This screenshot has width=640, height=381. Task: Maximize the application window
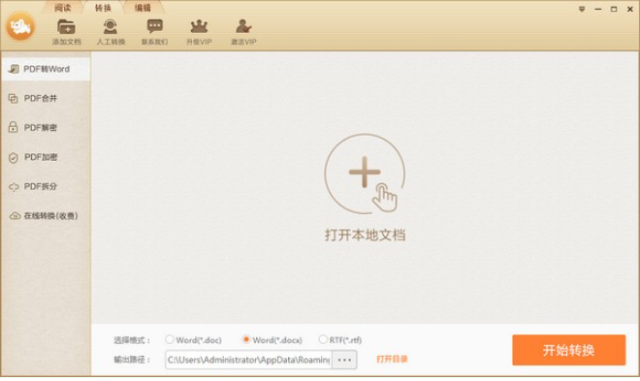click(614, 9)
